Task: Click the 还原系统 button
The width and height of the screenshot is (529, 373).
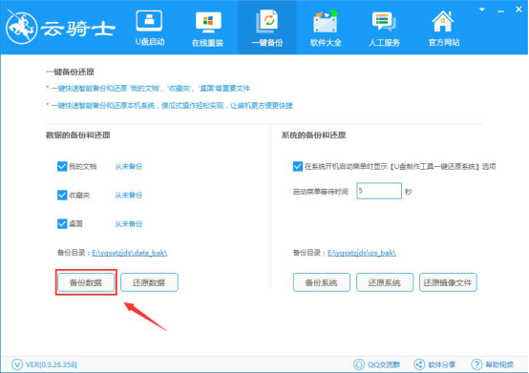Action: [x=385, y=282]
